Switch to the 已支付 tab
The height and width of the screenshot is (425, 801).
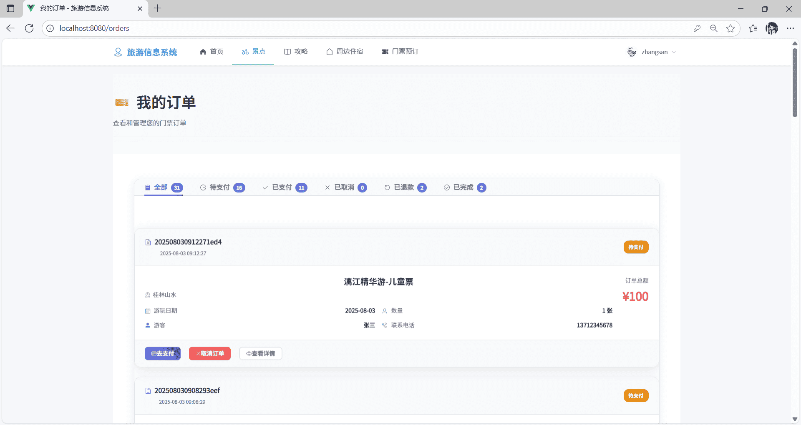tap(285, 187)
